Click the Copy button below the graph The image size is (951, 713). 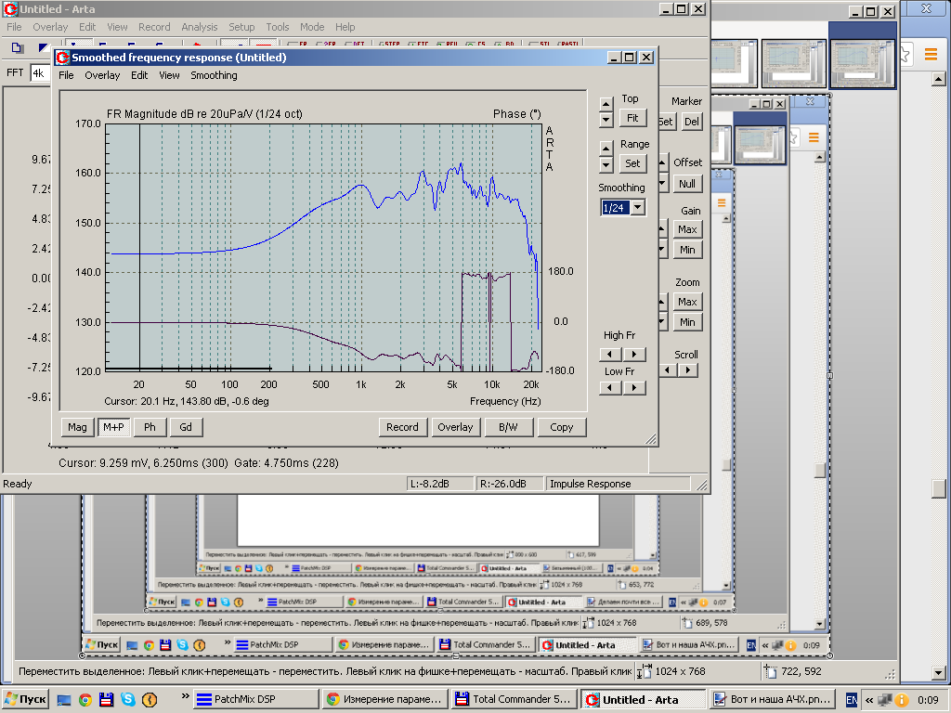(561, 427)
